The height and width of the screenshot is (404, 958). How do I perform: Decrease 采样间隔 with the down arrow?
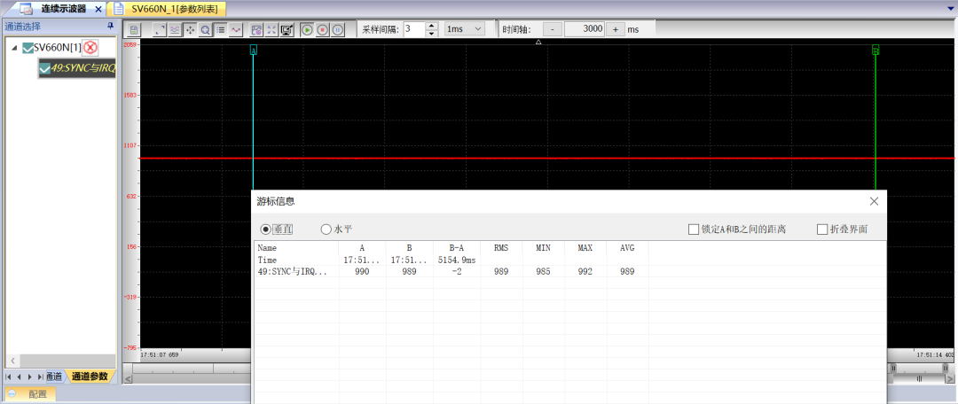tap(432, 33)
